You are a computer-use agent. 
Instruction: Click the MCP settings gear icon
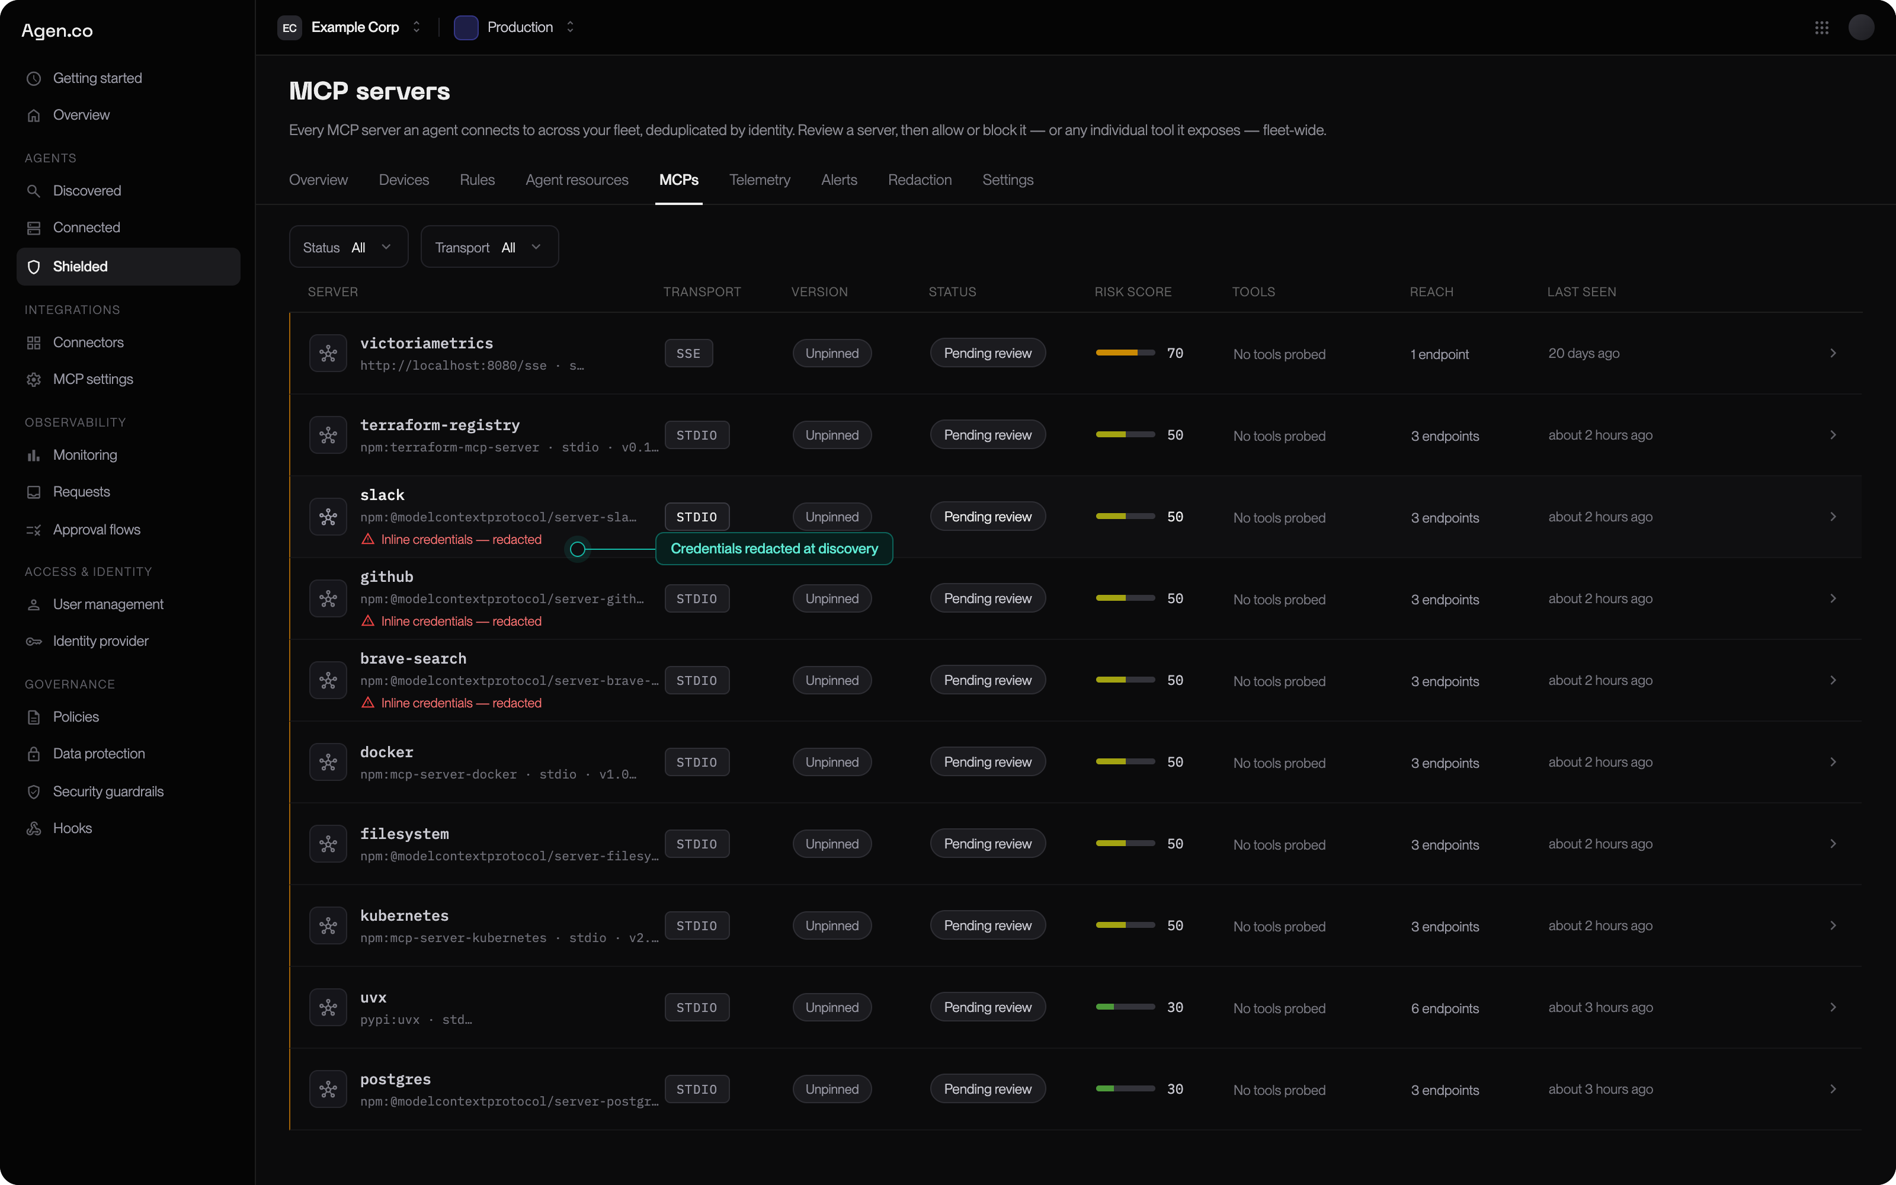34,379
